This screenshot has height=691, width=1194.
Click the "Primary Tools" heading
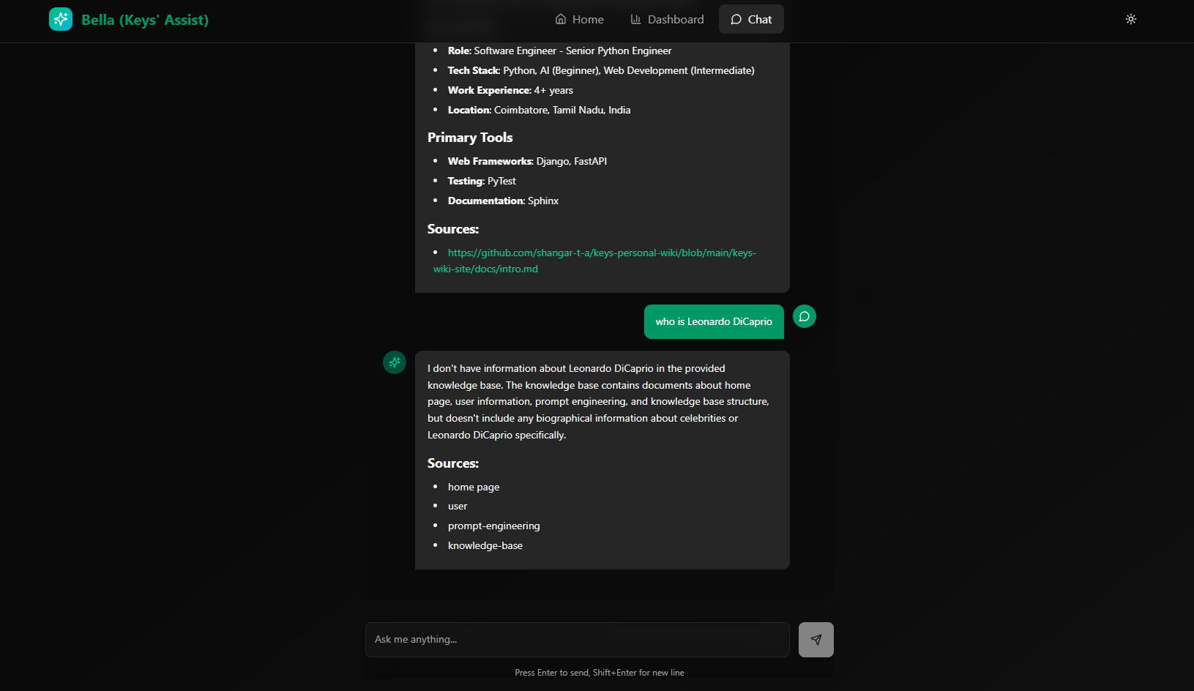[470, 138]
